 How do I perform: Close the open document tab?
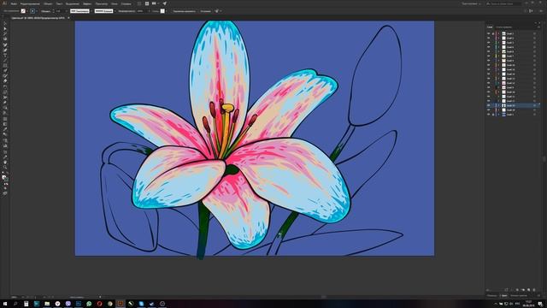click(68, 18)
